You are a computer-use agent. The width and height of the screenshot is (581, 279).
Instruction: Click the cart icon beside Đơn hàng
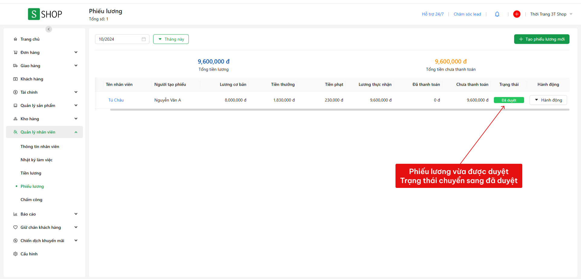point(15,52)
